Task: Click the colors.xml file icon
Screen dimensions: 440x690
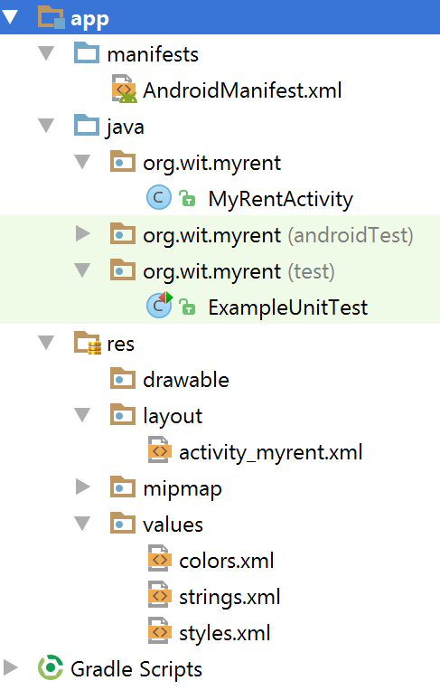Action: pyautogui.click(x=159, y=559)
